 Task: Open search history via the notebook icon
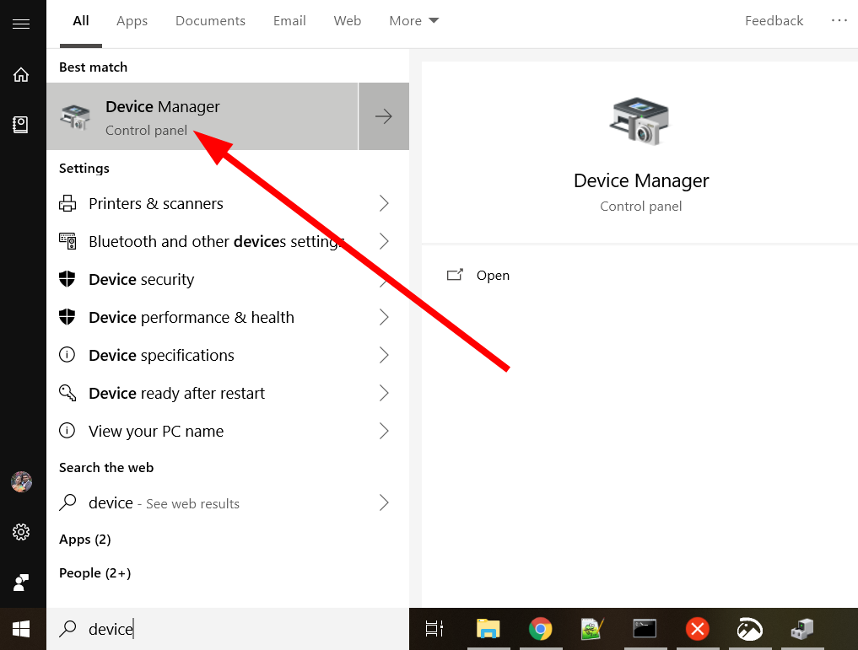[x=23, y=123]
